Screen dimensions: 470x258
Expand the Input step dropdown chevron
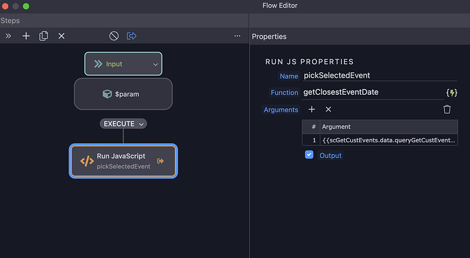[x=155, y=65]
